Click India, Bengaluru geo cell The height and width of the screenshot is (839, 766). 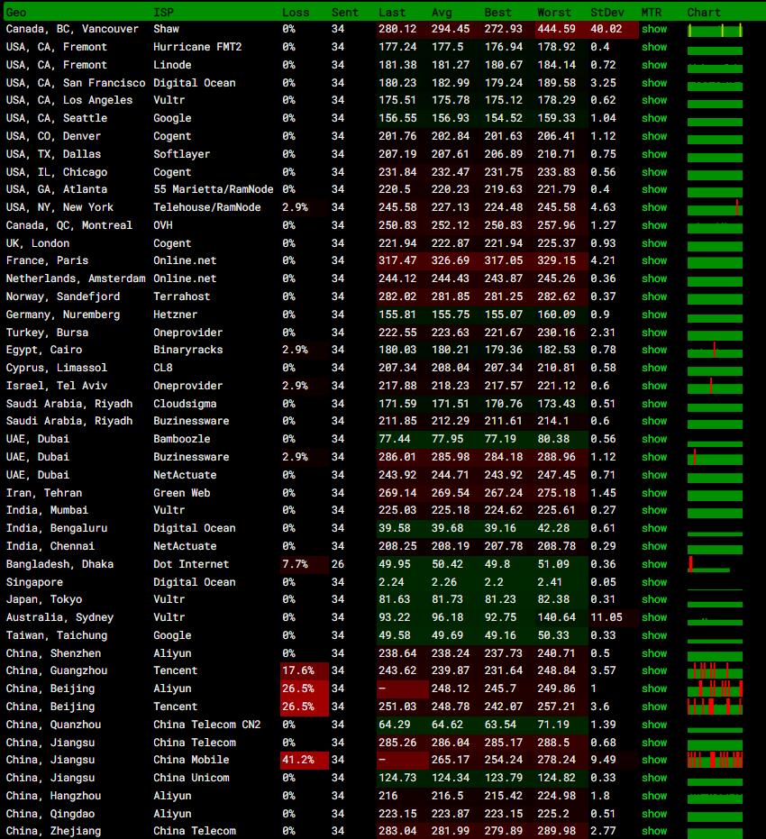coord(57,528)
